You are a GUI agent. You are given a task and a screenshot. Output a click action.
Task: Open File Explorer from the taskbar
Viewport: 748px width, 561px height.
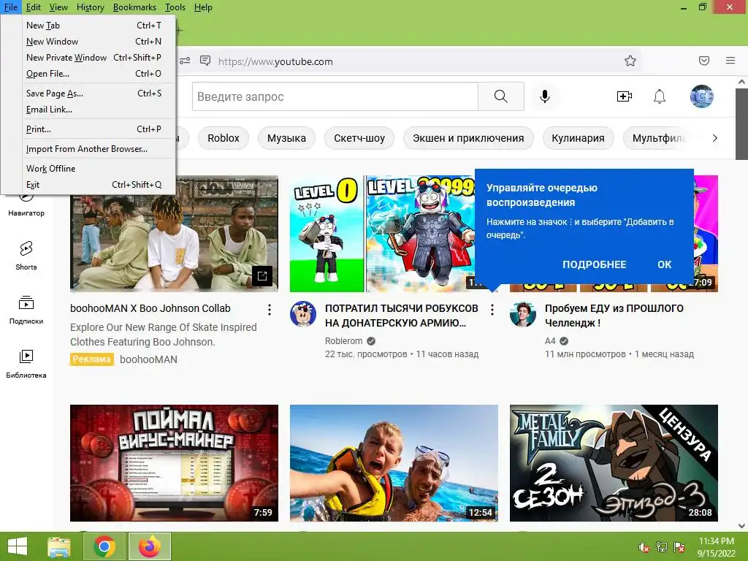click(x=58, y=546)
